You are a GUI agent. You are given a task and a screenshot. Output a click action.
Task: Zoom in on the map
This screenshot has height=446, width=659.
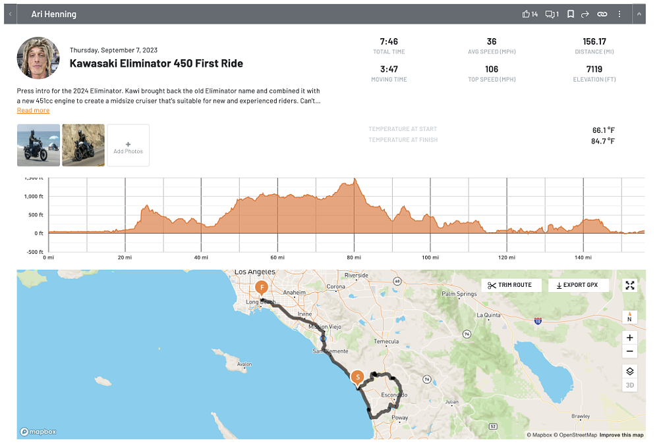tap(630, 337)
